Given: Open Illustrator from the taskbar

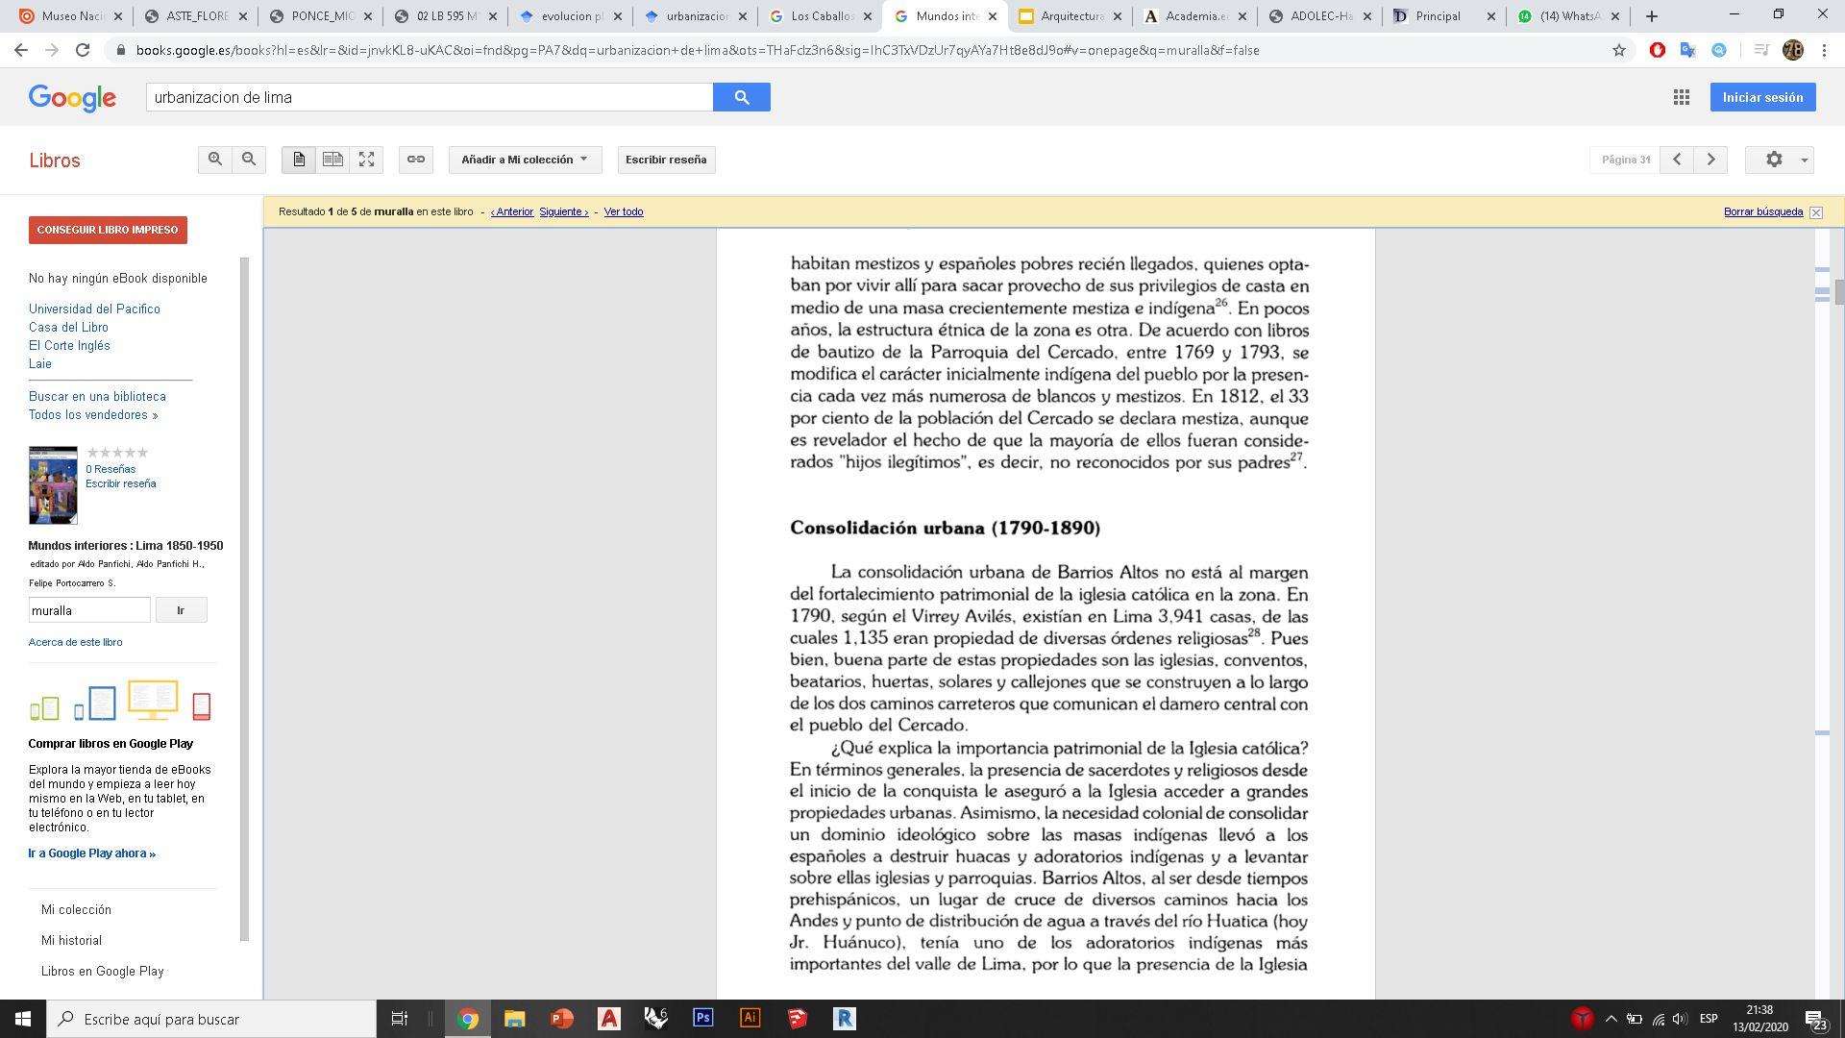Looking at the screenshot, I should click(x=750, y=1019).
